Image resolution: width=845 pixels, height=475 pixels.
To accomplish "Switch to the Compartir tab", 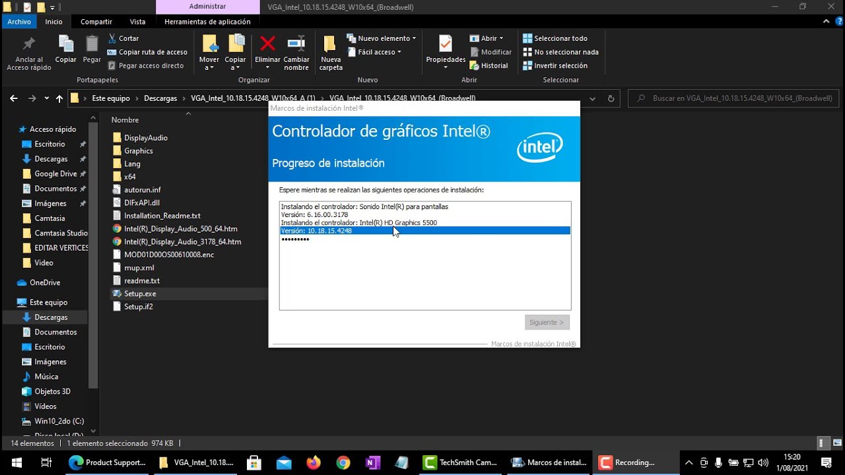I will point(96,22).
